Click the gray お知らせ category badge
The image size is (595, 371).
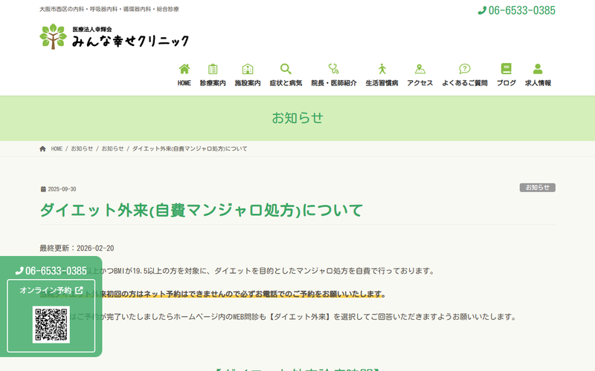click(x=537, y=188)
